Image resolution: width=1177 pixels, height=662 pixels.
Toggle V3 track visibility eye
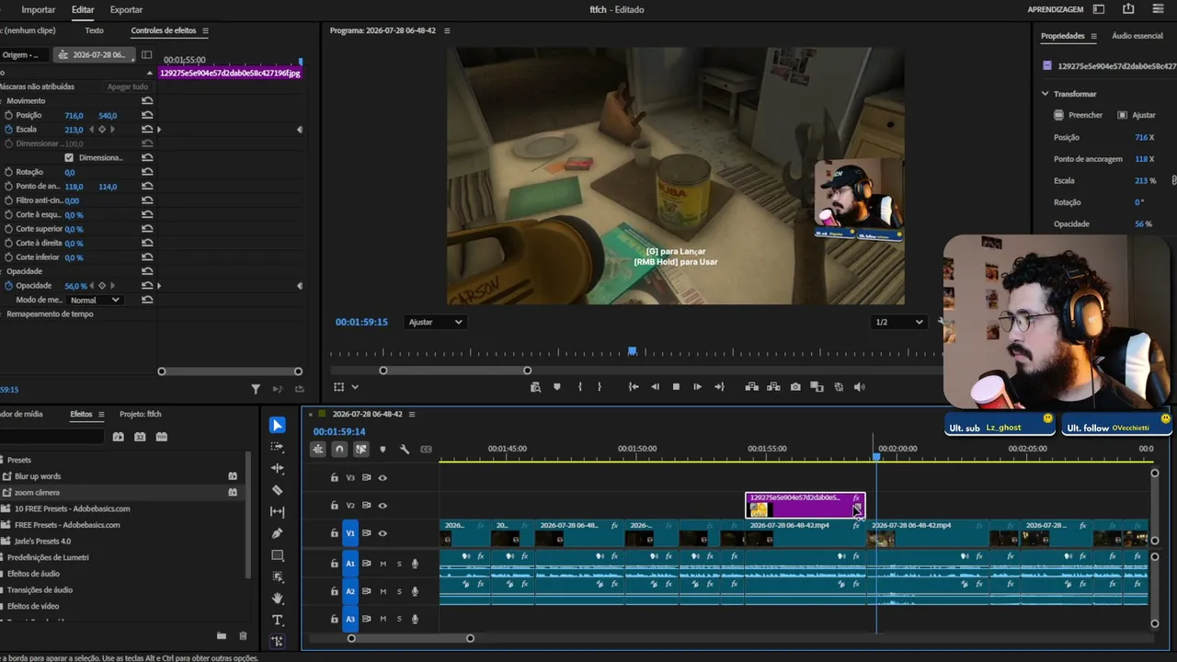[383, 478]
